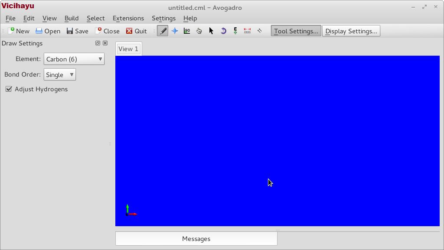Quit Avogadro from the toolbar
This screenshot has width=444, height=250.
[x=137, y=31]
